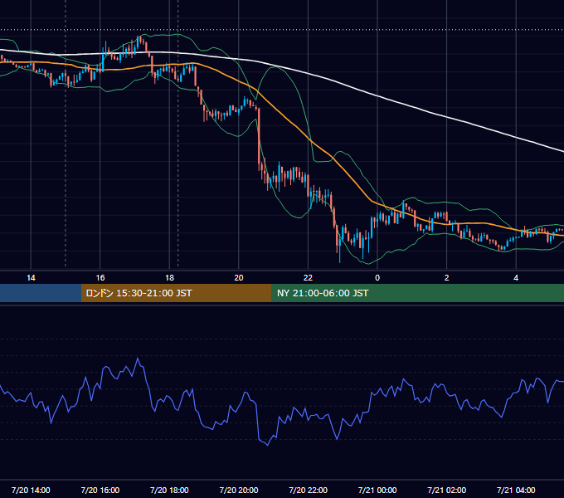564x498 pixels.
Task: Click the NY 21:00-06:00 JST session bar
Action: [417, 293]
